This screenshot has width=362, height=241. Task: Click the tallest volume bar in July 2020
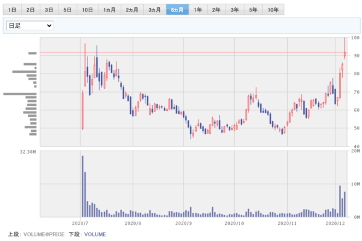tap(83, 186)
